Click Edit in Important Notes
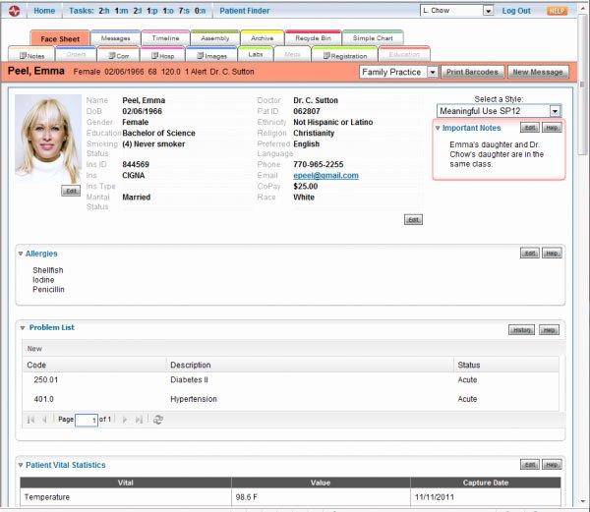The image size is (590, 512). pyautogui.click(x=530, y=128)
